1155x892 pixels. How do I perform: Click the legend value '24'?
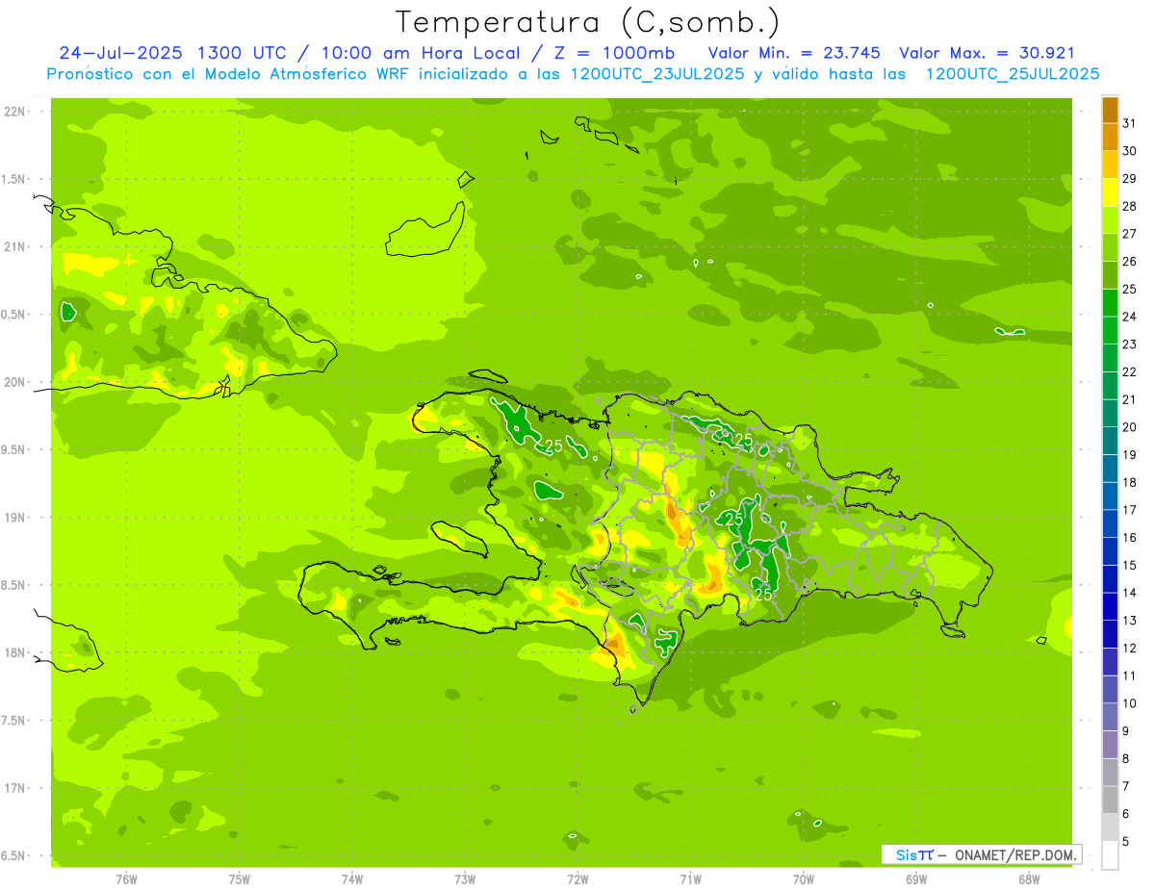pyautogui.click(x=1130, y=317)
